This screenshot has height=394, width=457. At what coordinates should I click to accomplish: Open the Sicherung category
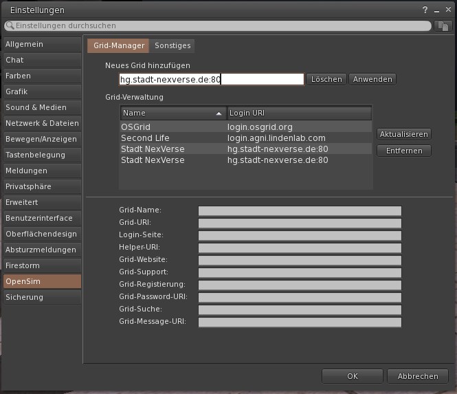pyautogui.click(x=43, y=297)
